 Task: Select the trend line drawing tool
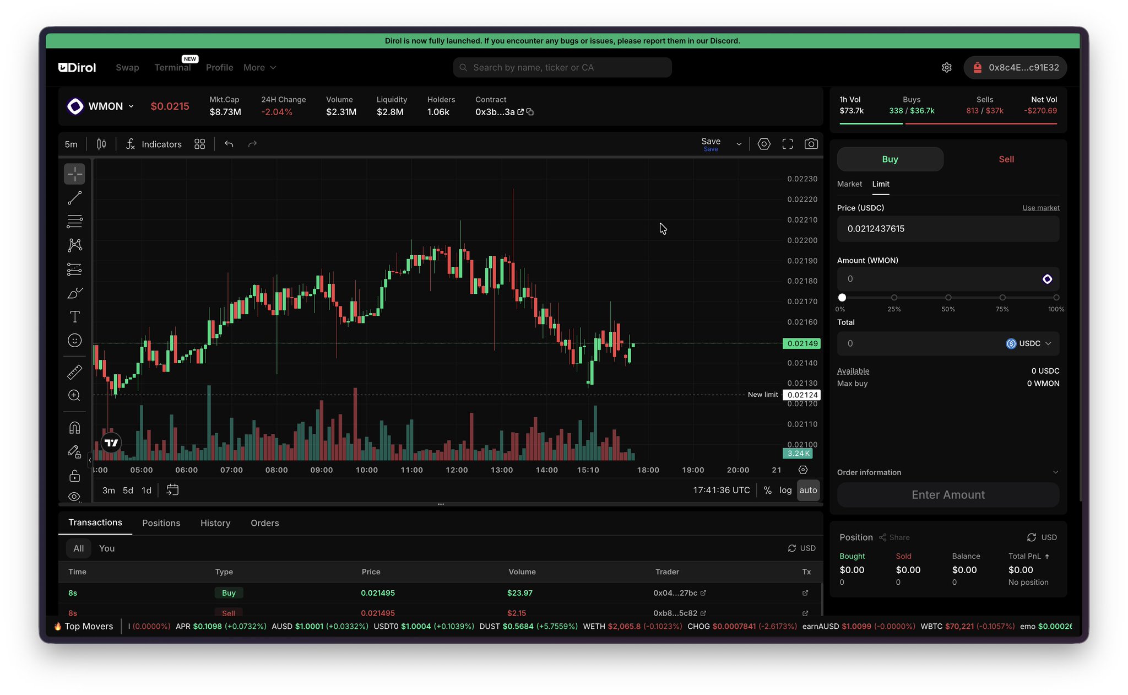point(74,198)
